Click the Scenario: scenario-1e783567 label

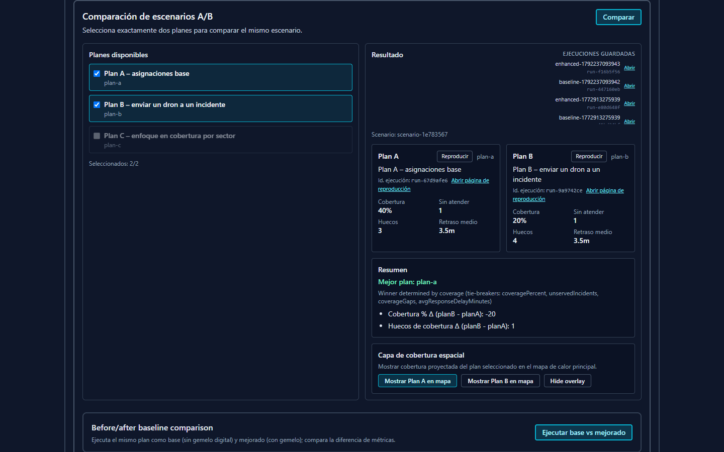(409, 135)
